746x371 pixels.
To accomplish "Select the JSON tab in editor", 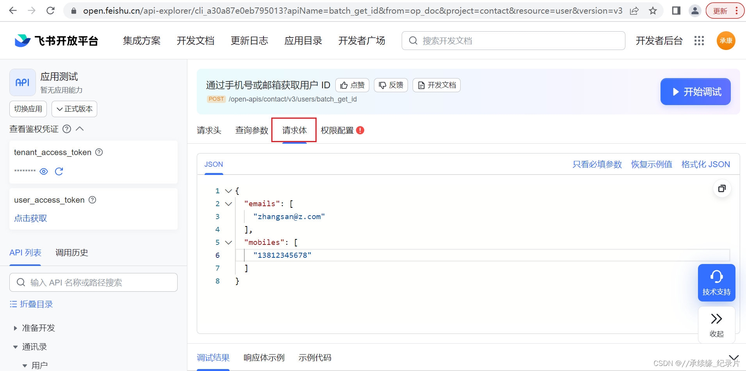I will tap(214, 164).
